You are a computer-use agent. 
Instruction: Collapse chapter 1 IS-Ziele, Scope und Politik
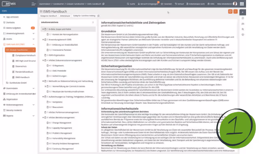(x=43, y=29)
